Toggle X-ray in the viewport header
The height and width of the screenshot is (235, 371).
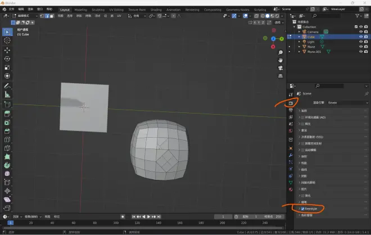(x=256, y=16)
